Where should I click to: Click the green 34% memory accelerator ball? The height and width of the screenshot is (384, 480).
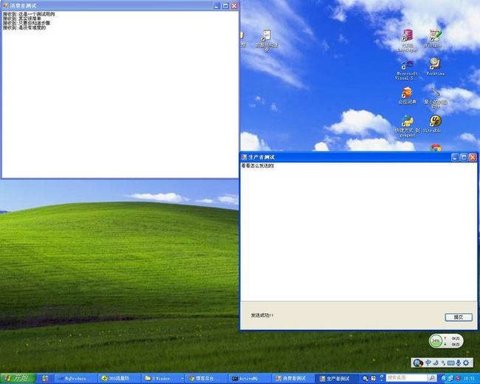coord(436,341)
